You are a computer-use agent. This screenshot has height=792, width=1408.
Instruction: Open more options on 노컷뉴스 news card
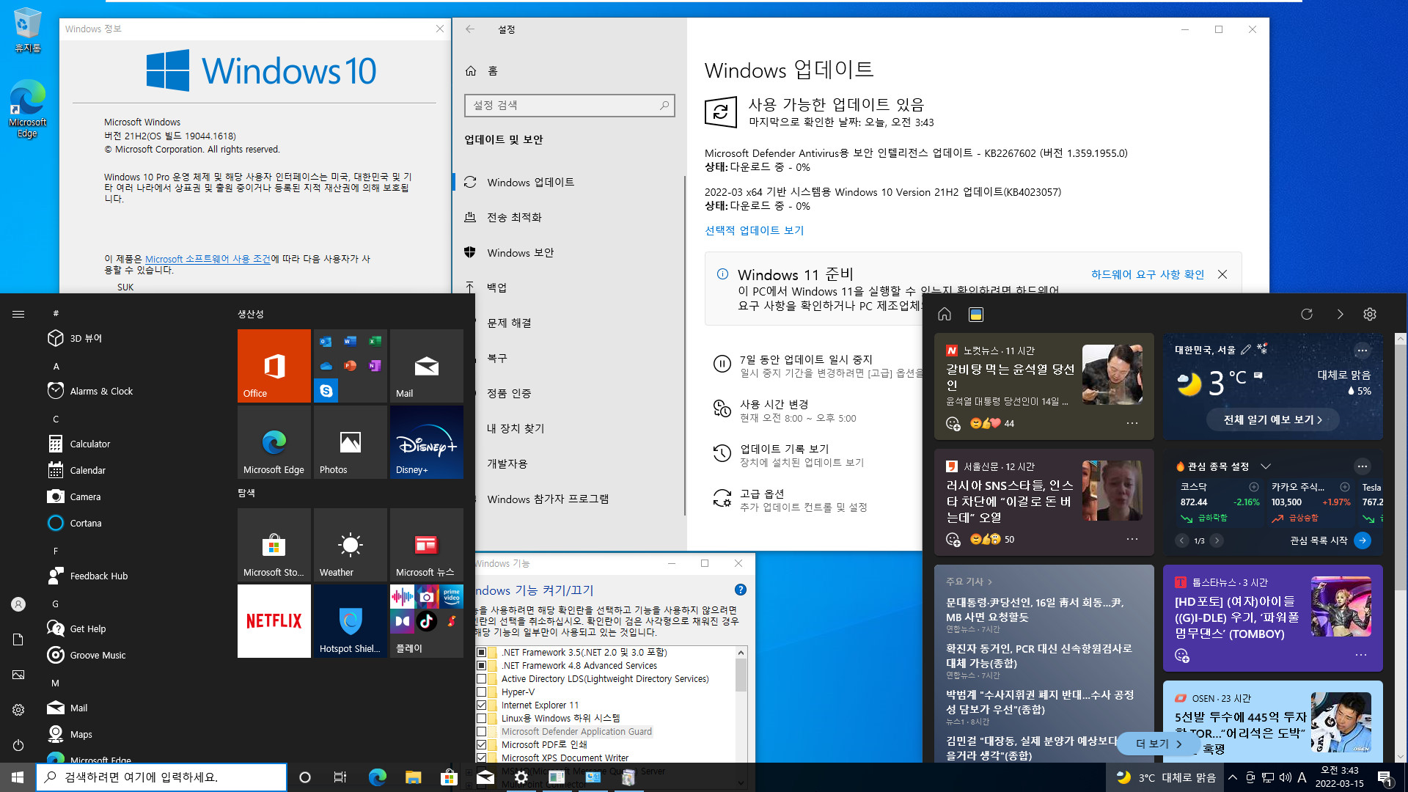[1132, 423]
